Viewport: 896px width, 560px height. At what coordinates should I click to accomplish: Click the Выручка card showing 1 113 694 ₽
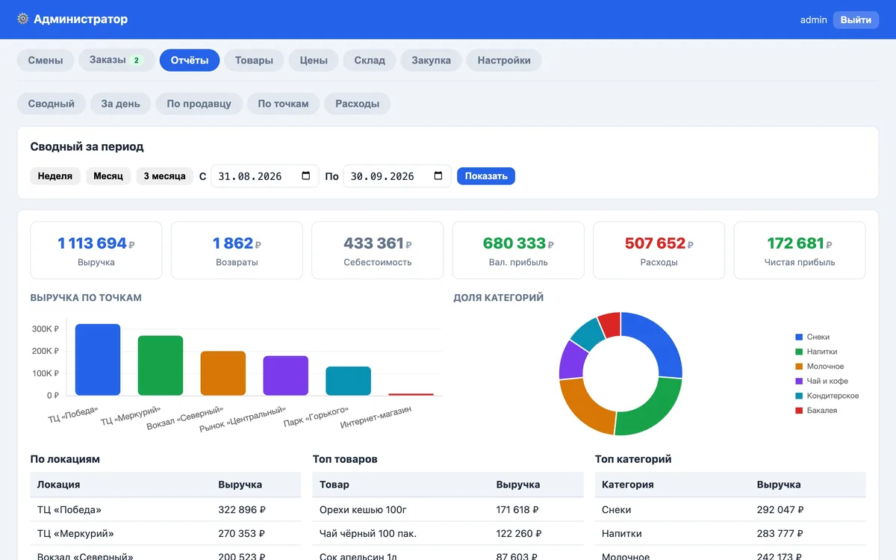coord(96,250)
